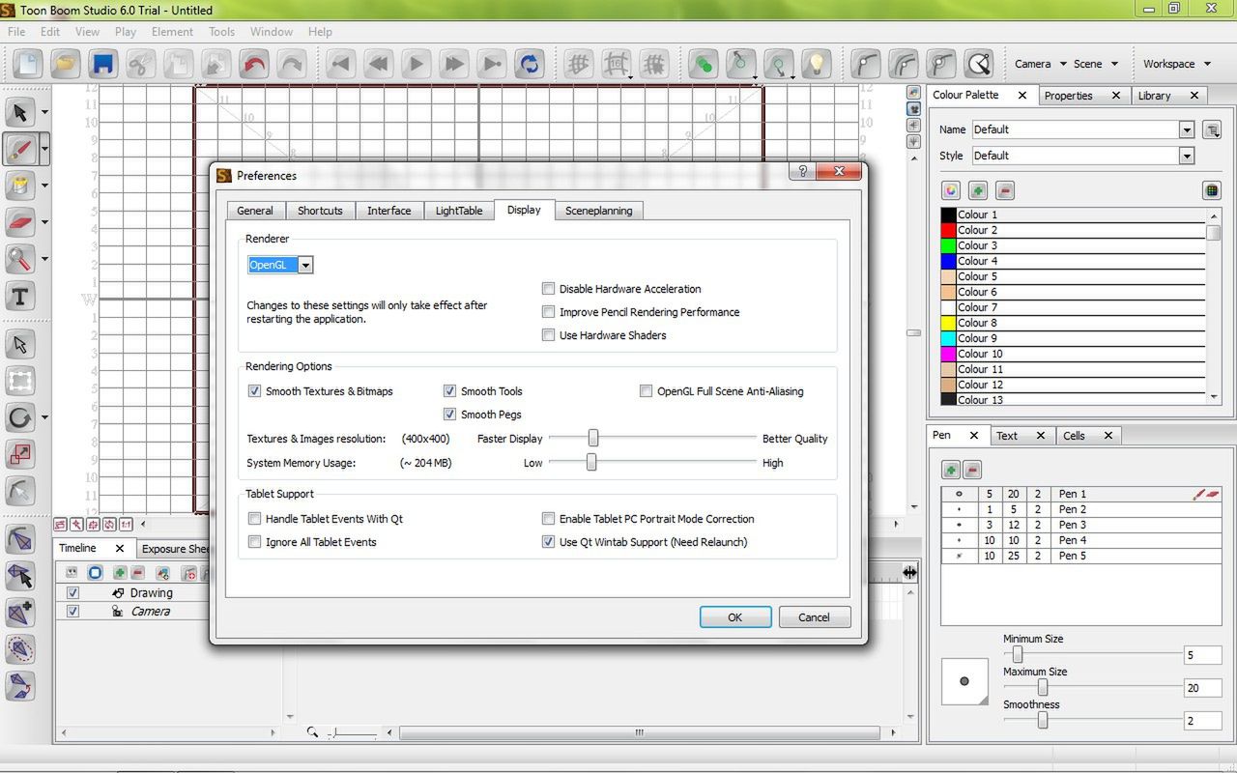Click Cancel in Preferences dialog
Image resolution: width=1237 pixels, height=773 pixels.
point(814,617)
